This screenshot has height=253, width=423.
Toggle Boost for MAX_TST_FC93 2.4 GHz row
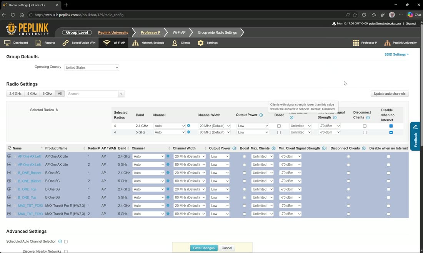click(244, 206)
